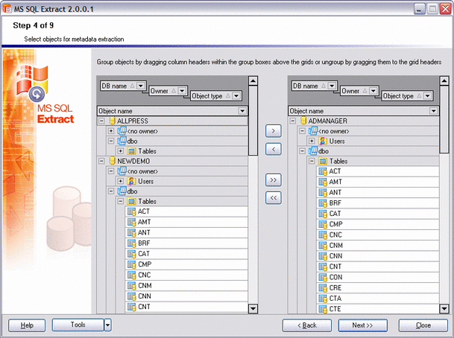Image resolution: width=454 pixels, height=338 pixels.
Task: Collapse Tables node under ADMANAGER dbo
Action: [x=312, y=161]
